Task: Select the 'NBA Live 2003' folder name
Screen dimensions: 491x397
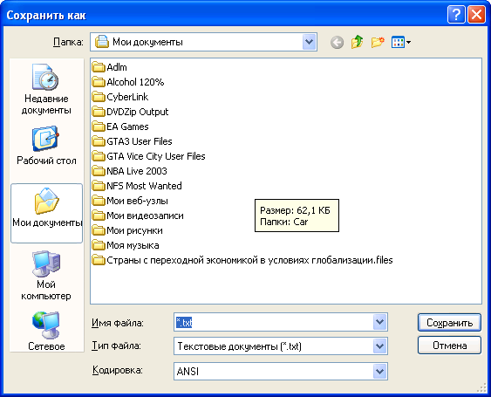Action: [137, 171]
